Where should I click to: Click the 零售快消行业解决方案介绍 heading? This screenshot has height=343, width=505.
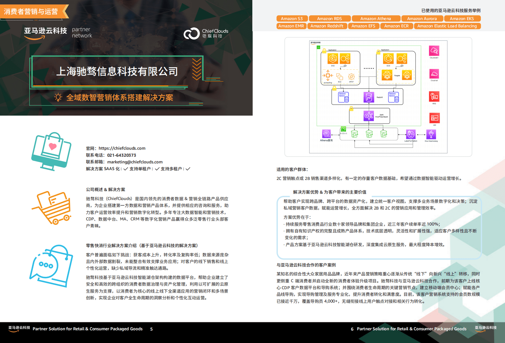[x=142, y=246]
